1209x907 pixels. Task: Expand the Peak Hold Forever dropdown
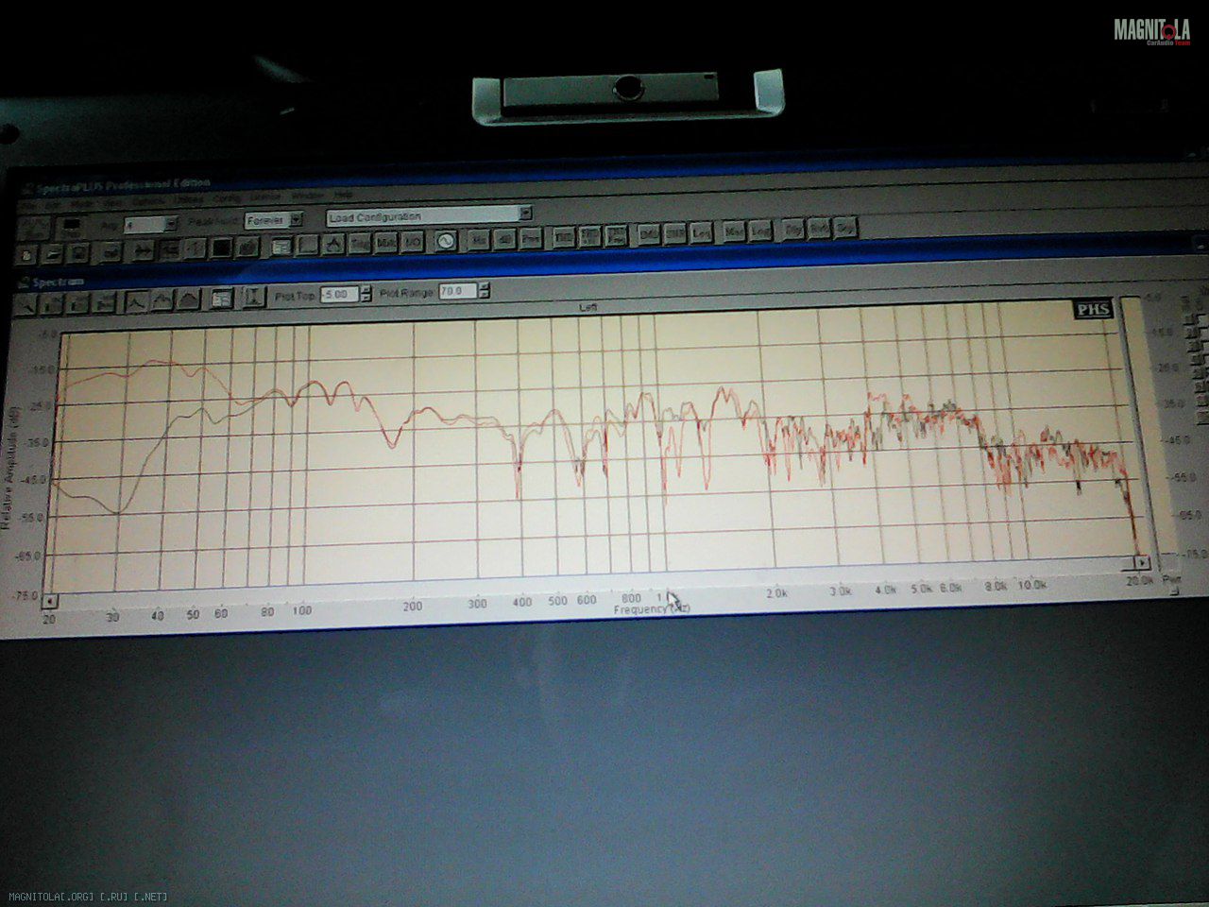(296, 220)
